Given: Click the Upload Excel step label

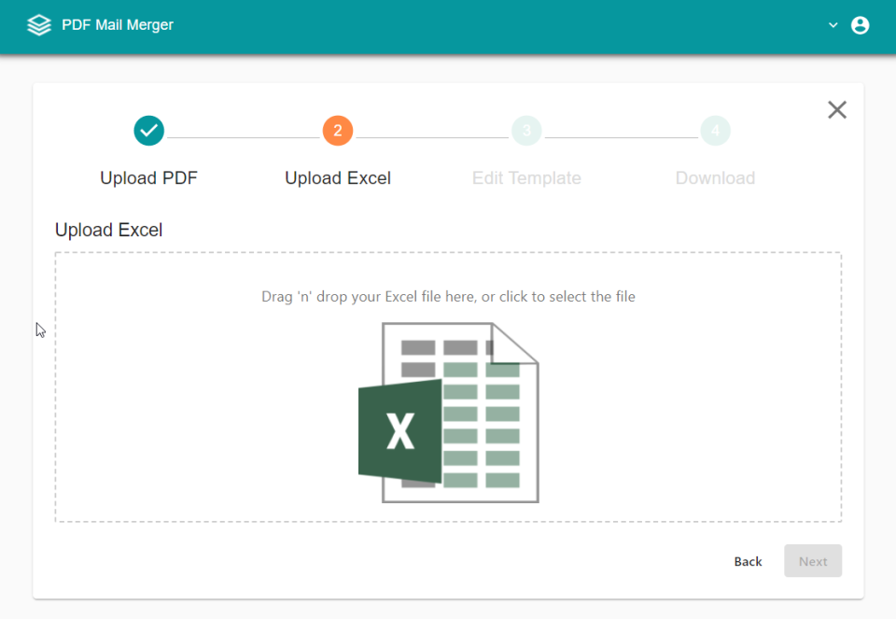Looking at the screenshot, I should pos(338,177).
